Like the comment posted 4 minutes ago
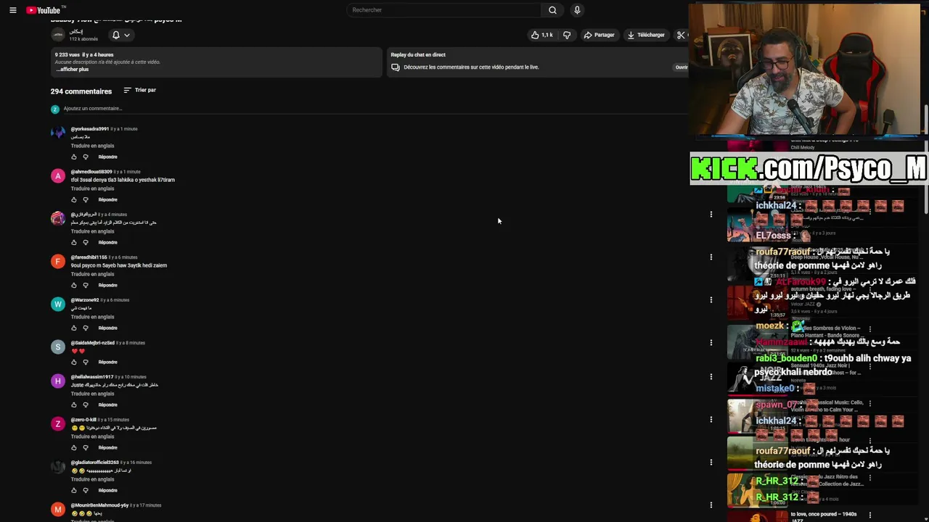The height and width of the screenshot is (522, 929). pos(73,242)
